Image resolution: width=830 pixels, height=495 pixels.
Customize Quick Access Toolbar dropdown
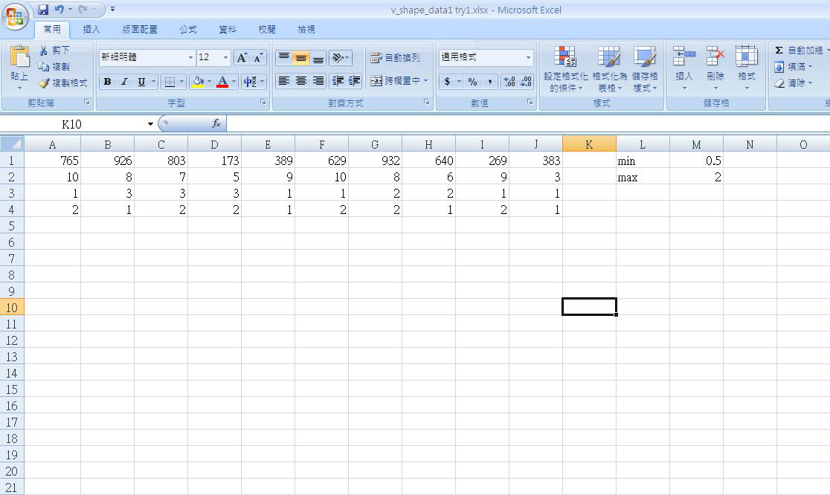113,10
